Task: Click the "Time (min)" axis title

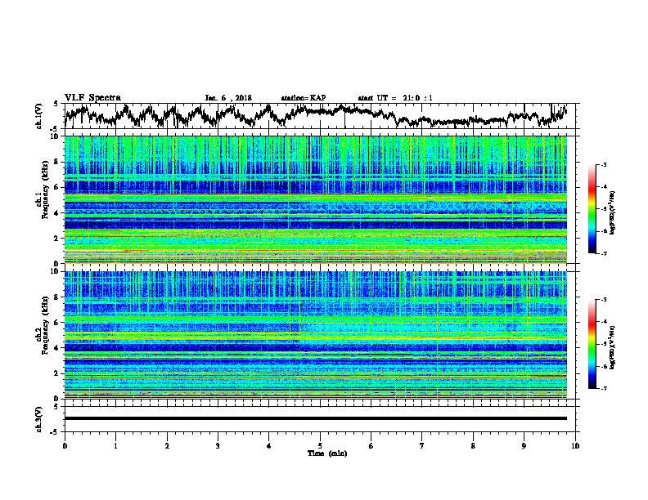Action: click(327, 453)
